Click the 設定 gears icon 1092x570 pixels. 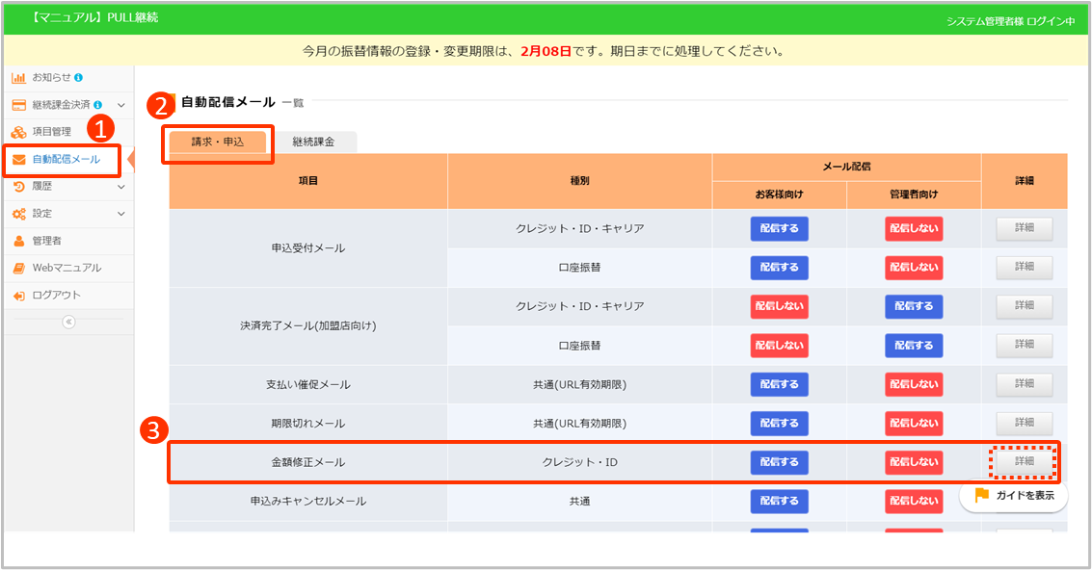pyautogui.click(x=18, y=214)
